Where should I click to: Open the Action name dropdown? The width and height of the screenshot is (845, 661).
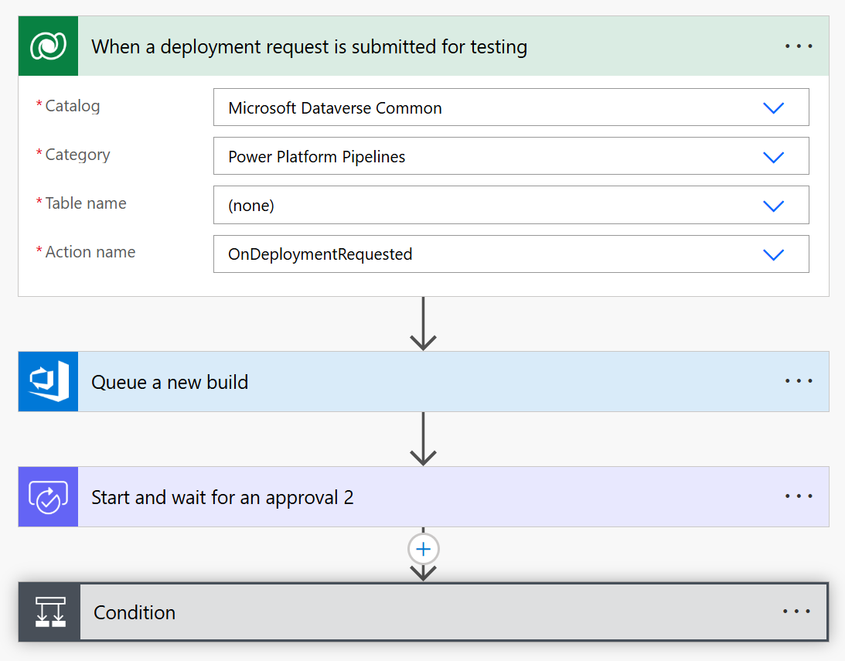(773, 254)
